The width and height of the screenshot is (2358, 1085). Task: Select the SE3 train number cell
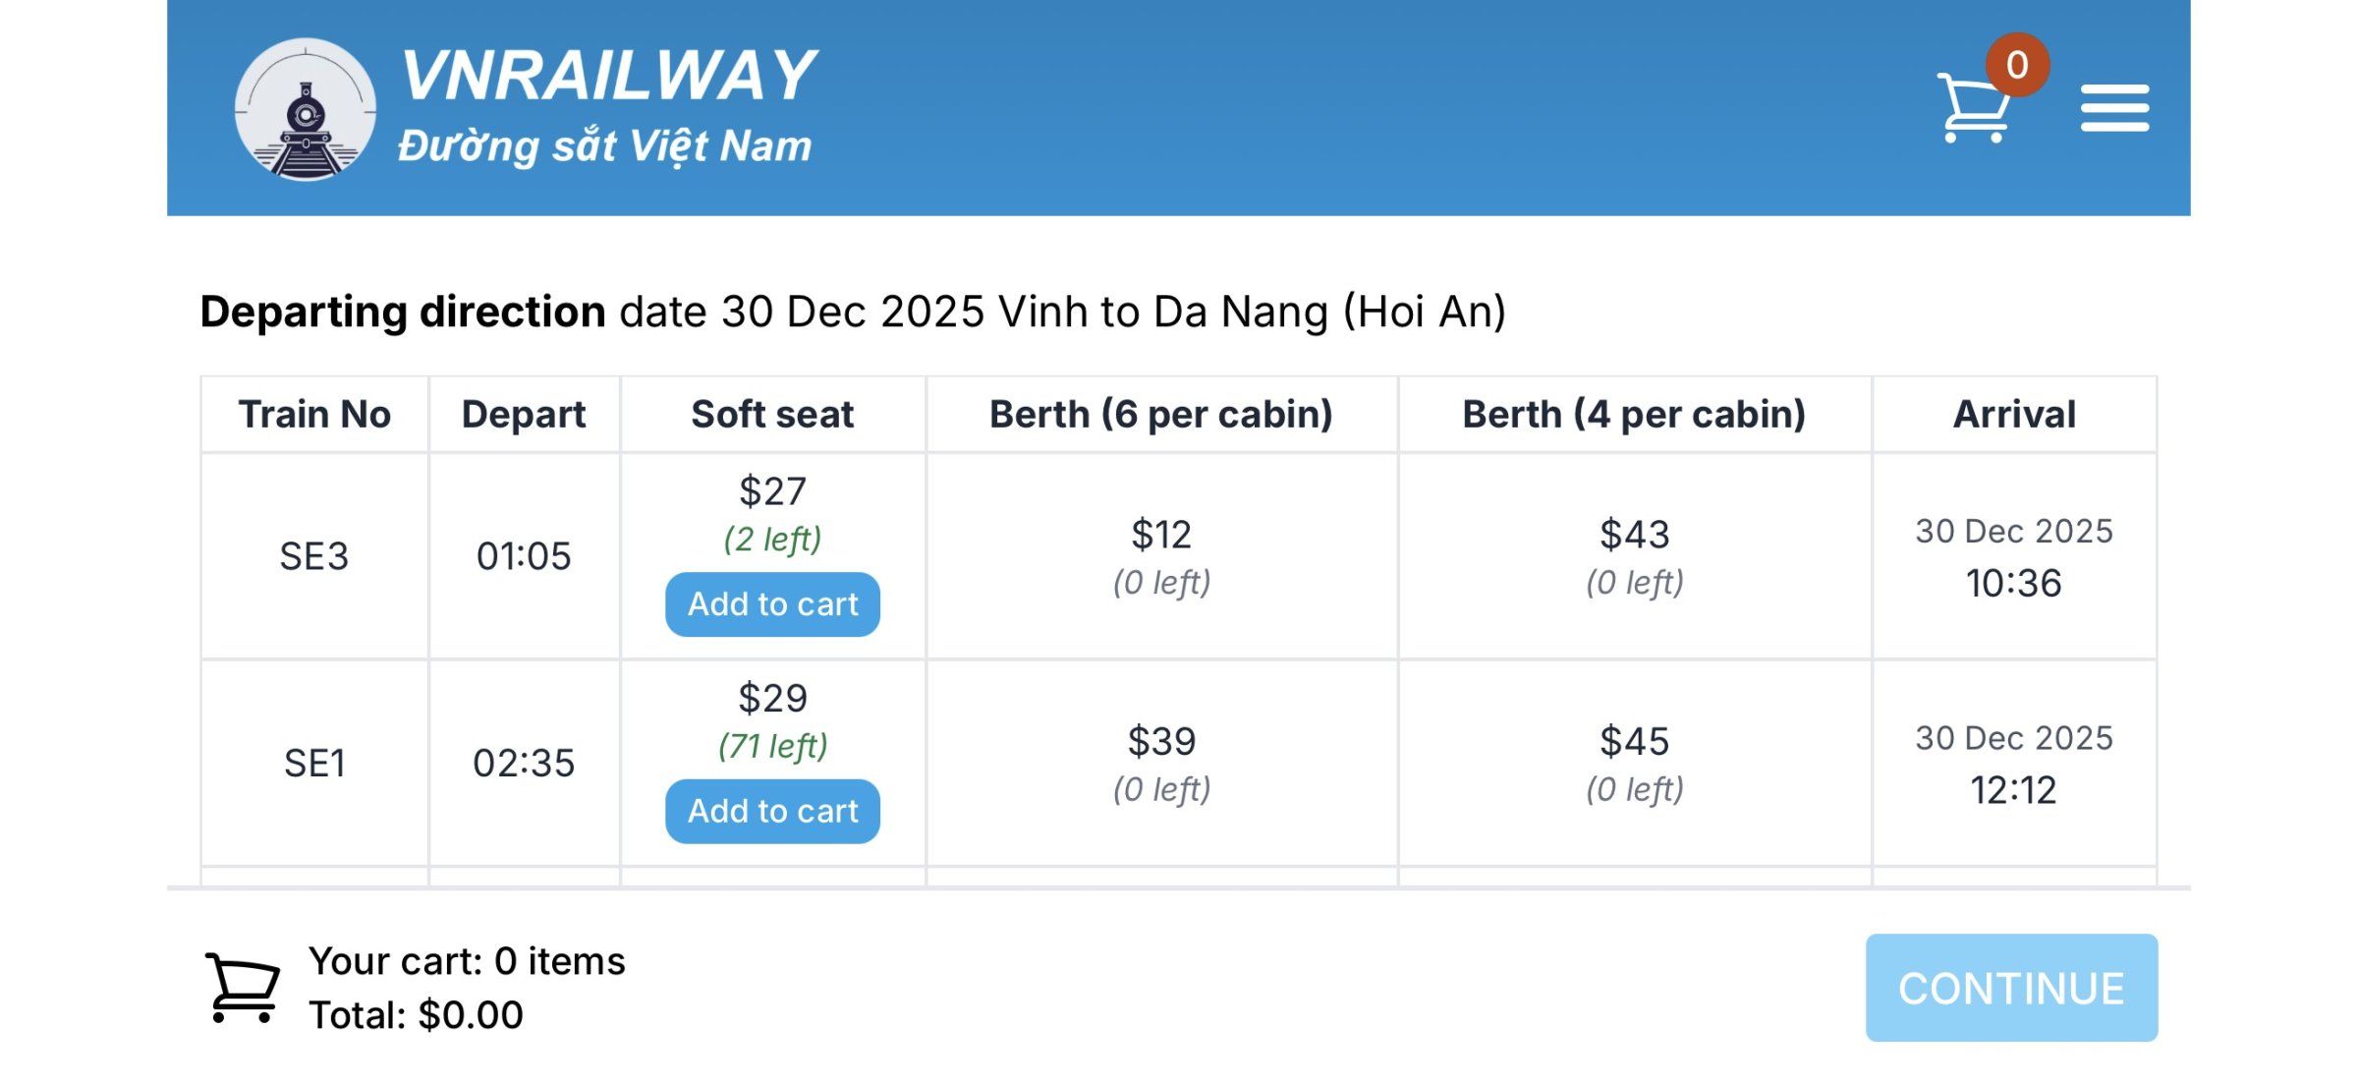tap(314, 556)
